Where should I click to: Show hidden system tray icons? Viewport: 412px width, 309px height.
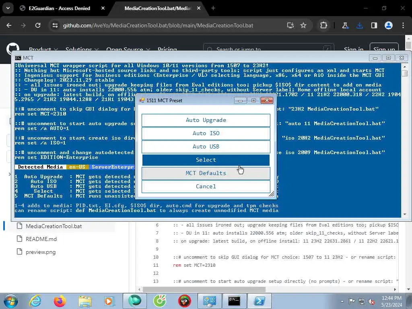point(342,301)
